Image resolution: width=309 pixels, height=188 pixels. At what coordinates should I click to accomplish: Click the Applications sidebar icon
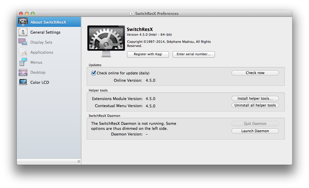click(23, 52)
